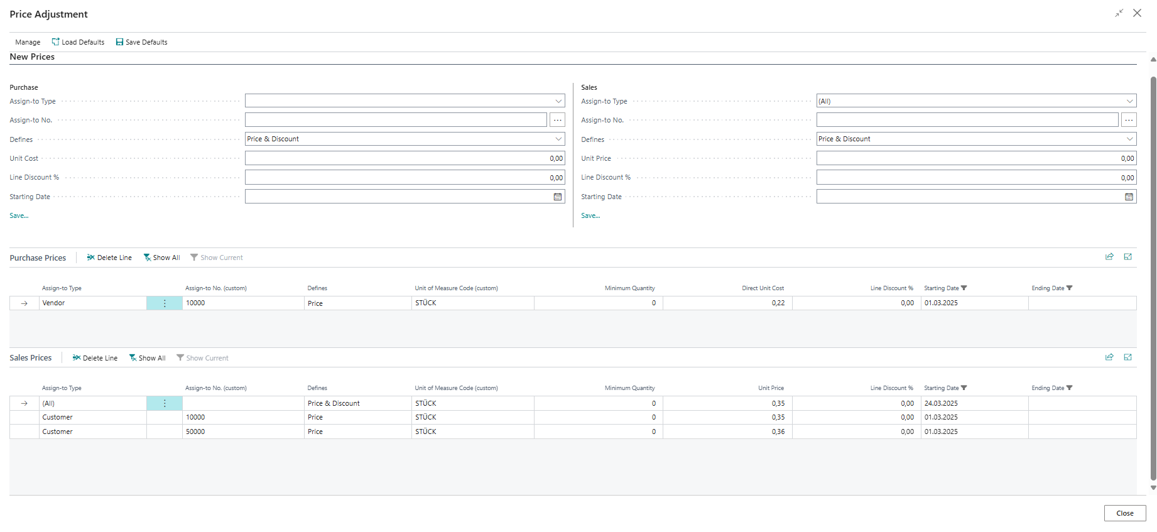
Task: Click Save link under Sales section
Action: [x=590, y=215]
